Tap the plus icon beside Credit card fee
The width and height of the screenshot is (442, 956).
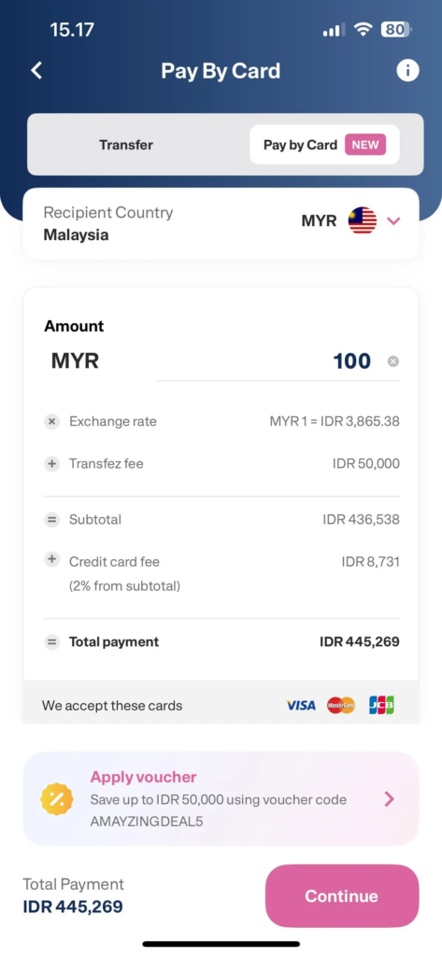point(52,559)
